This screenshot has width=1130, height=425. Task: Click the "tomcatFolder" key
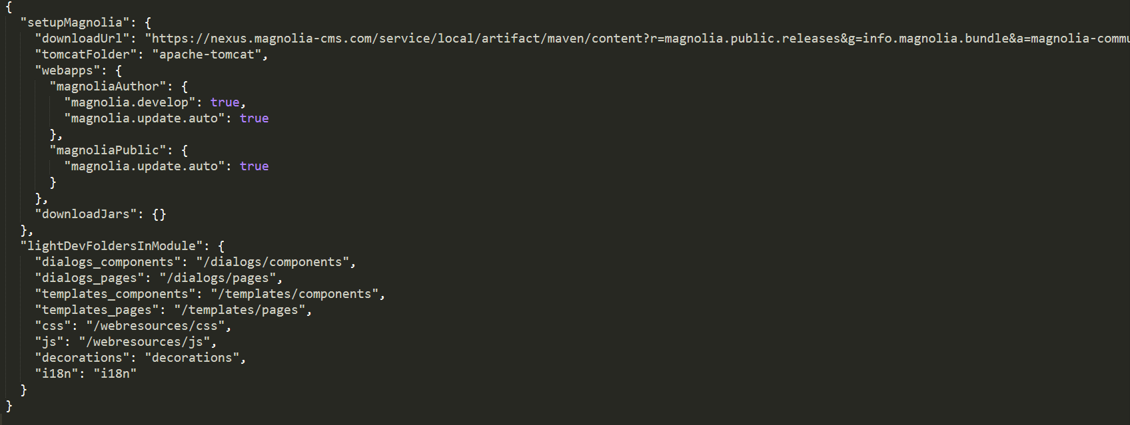[86, 55]
